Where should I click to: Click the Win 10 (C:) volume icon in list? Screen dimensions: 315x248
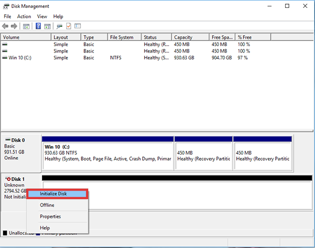point(5,58)
